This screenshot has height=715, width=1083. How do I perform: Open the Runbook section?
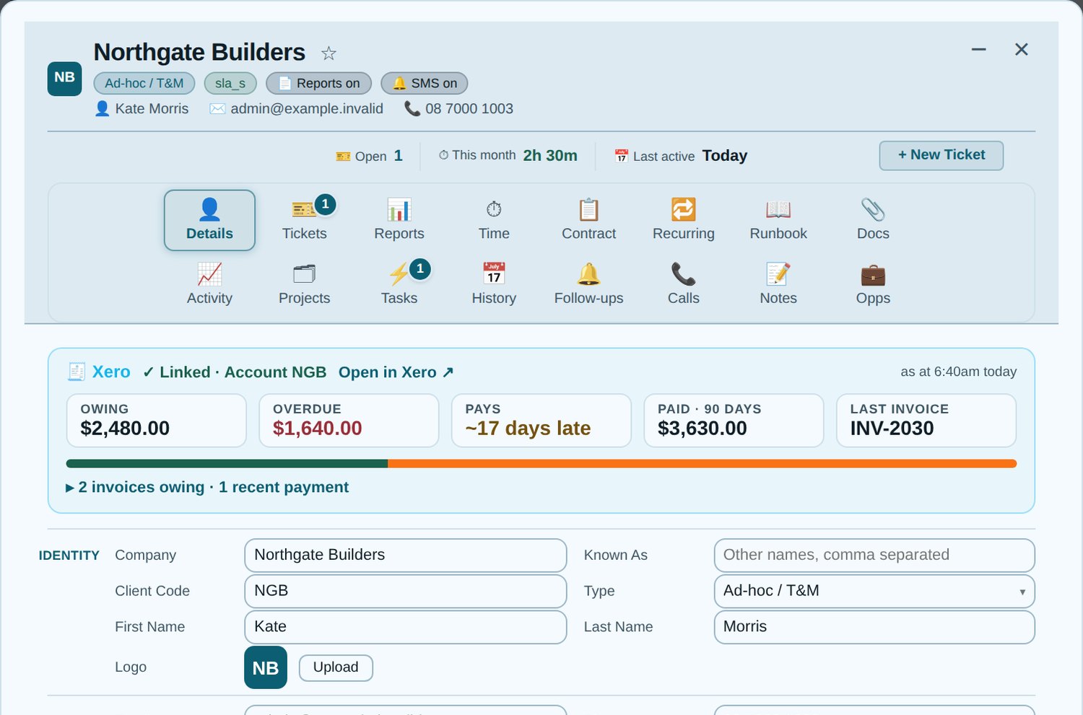pyautogui.click(x=778, y=220)
